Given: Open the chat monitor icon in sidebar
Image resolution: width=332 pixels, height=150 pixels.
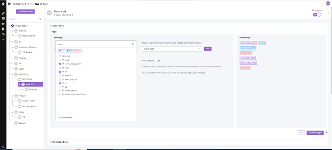Looking at the screenshot, I should pos(3,19).
